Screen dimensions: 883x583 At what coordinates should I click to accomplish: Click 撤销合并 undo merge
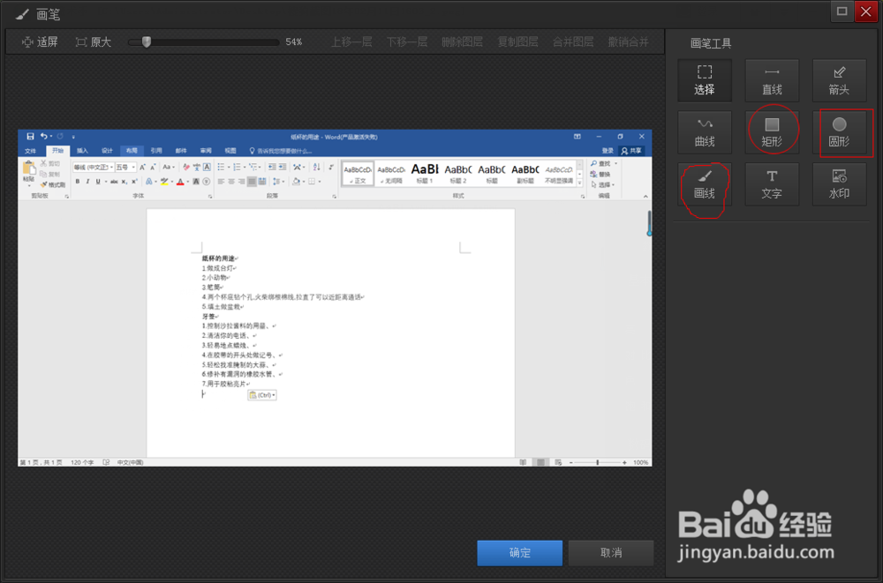coord(628,42)
